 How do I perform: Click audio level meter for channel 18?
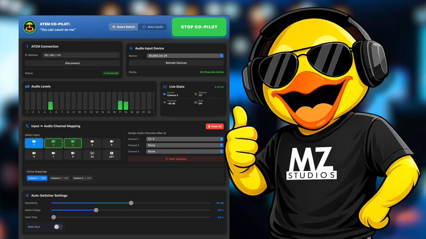pyautogui.click(x=126, y=101)
